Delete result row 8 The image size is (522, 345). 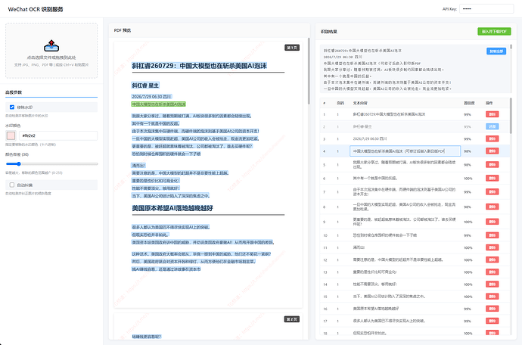click(492, 207)
